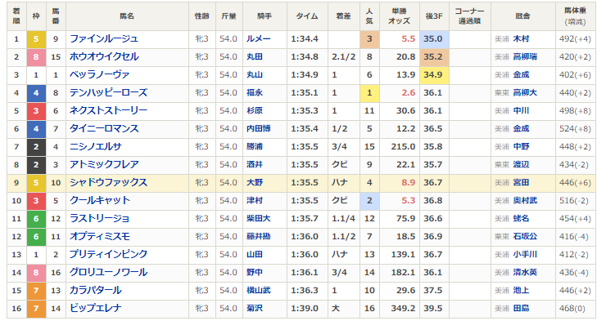Image resolution: width=606 pixels, height=321 pixels.
Task: Open trainer page 高柳大
Action: coord(525,93)
